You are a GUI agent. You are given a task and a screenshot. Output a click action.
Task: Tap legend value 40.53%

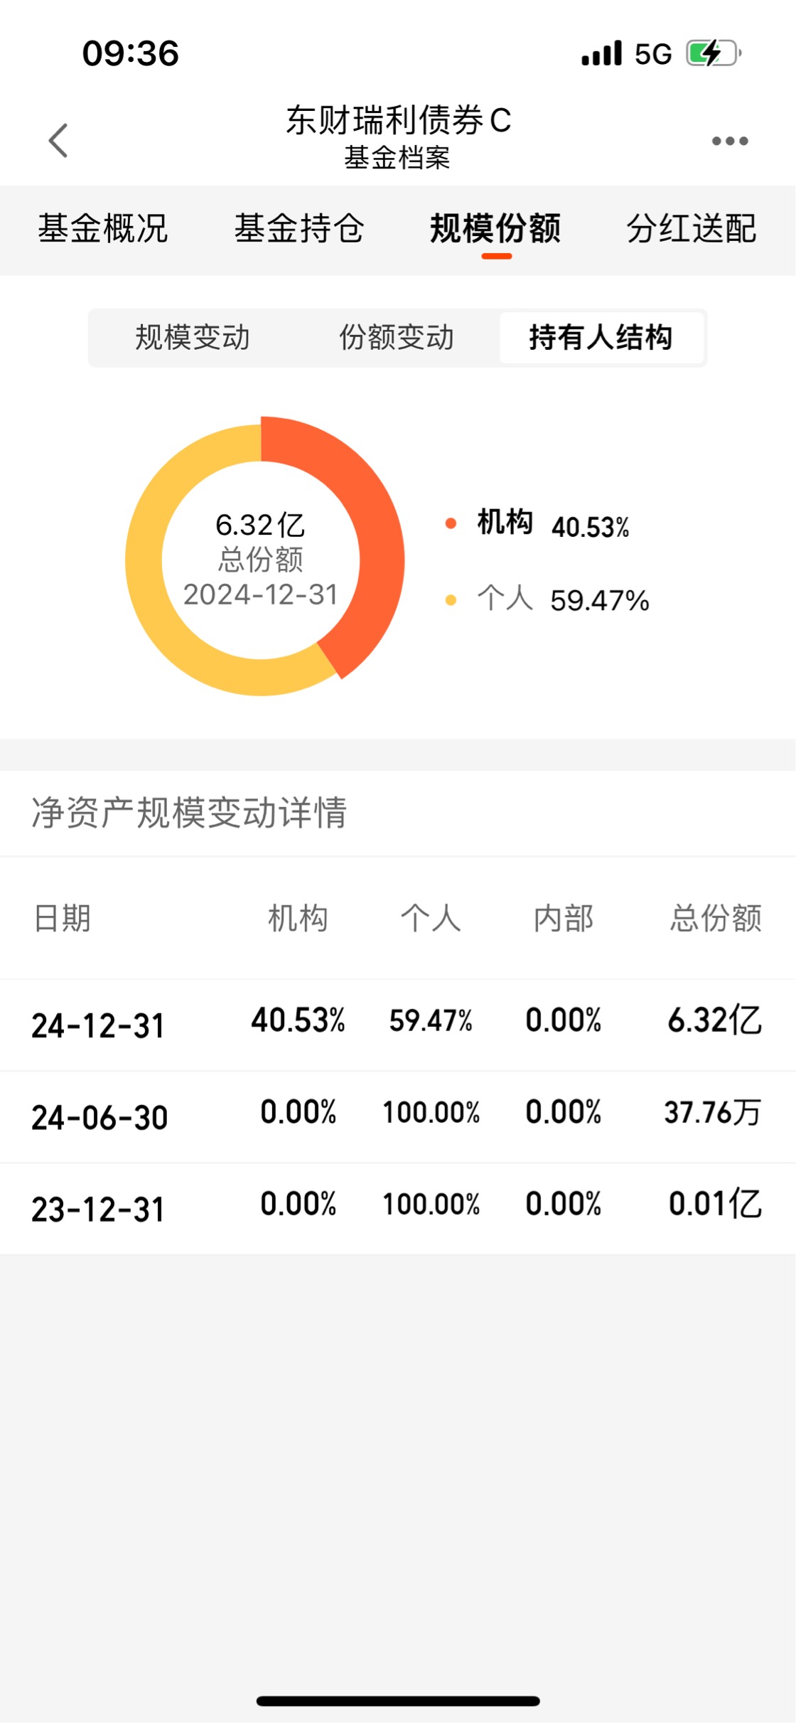591,528
